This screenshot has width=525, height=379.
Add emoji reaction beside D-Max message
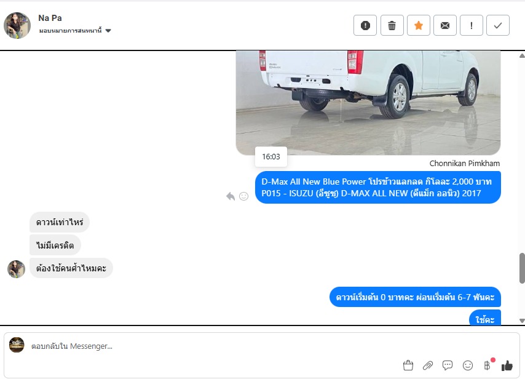click(x=243, y=196)
